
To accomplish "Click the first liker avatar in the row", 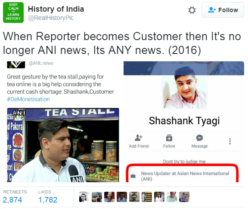I will pos(84,197).
